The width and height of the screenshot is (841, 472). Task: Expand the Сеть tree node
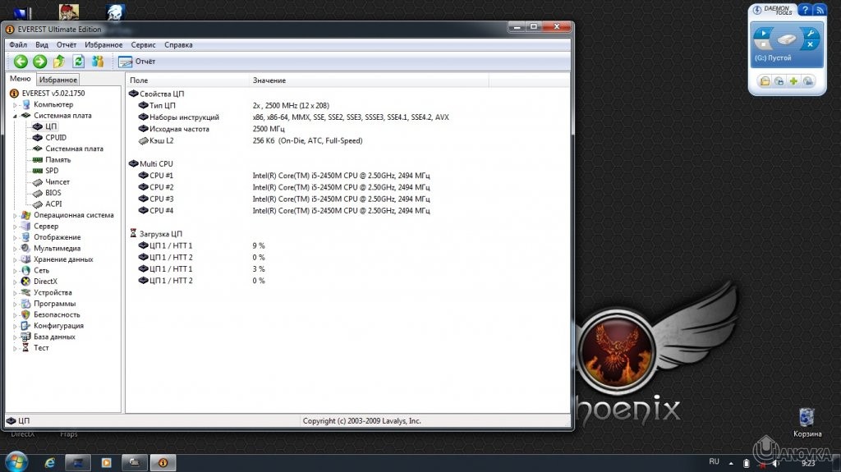pyautogui.click(x=15, y=271)
